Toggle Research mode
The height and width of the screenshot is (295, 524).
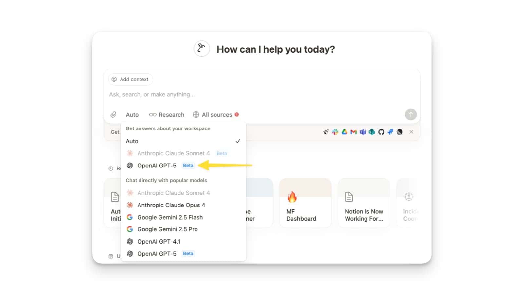pyautogui.click(x=167, y=115)
